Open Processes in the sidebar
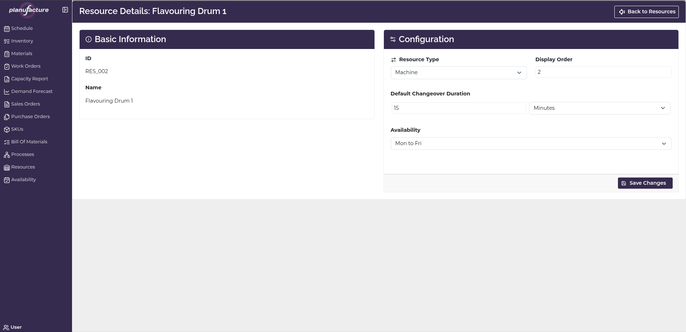 [x=23, y=154]
